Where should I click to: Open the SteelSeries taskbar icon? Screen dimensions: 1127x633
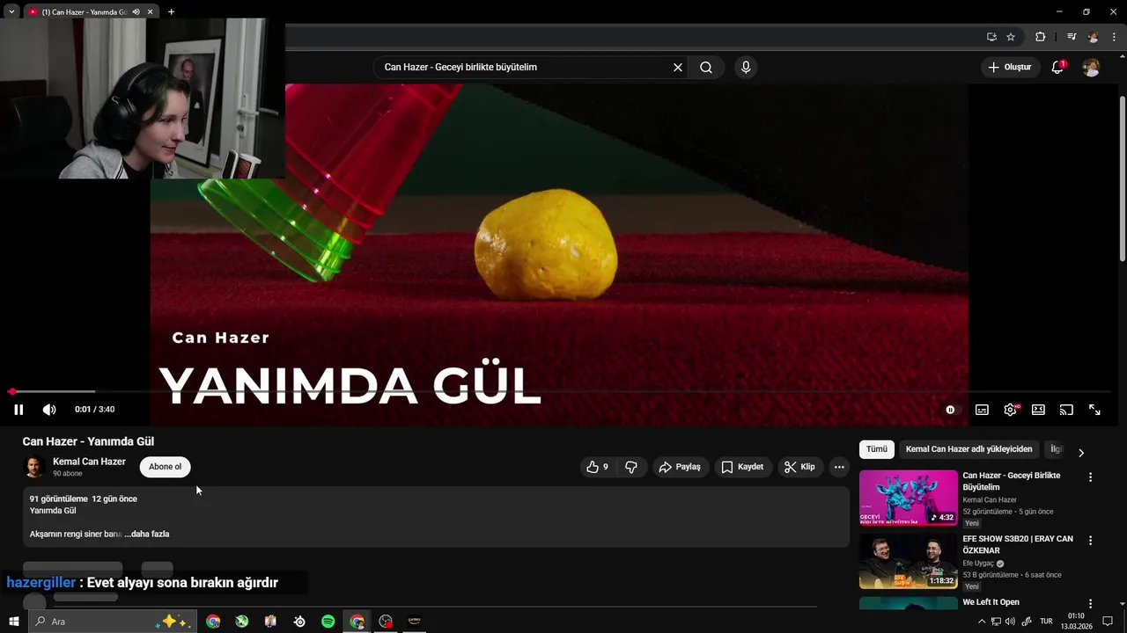pos(299,622)
